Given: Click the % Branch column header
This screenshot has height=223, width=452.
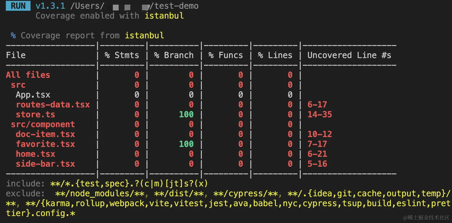Looking at the screenshot, I should click(x=174, y=55).
